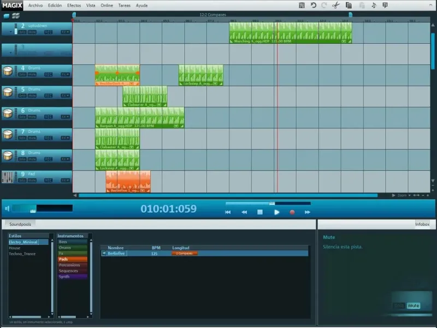Preview the Berlinfive loop using its play icon

tap(104, 253)
